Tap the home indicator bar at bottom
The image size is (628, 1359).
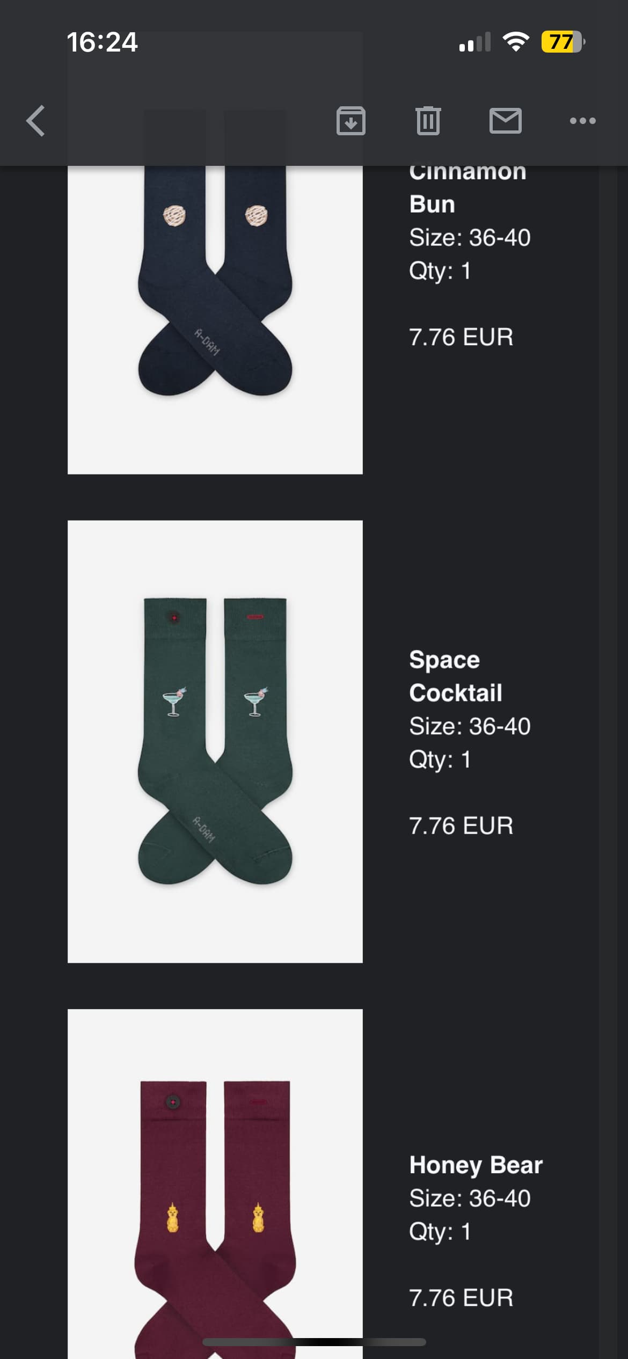point(314,1342)
